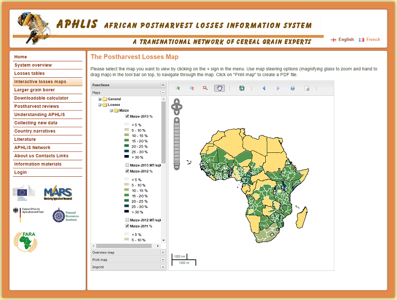Click the globe zoom-to-full-extent icon

pos(242,88)
